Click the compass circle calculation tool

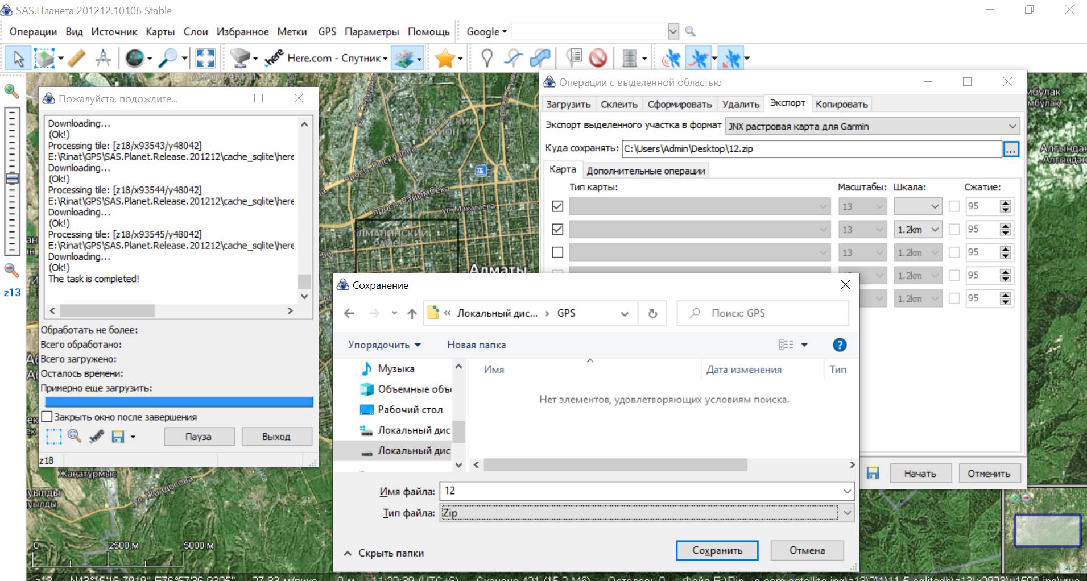tap(104, 58)
